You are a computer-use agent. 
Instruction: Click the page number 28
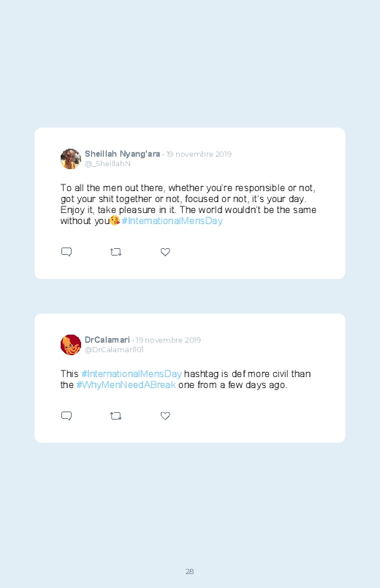click(x=190, y=571)
